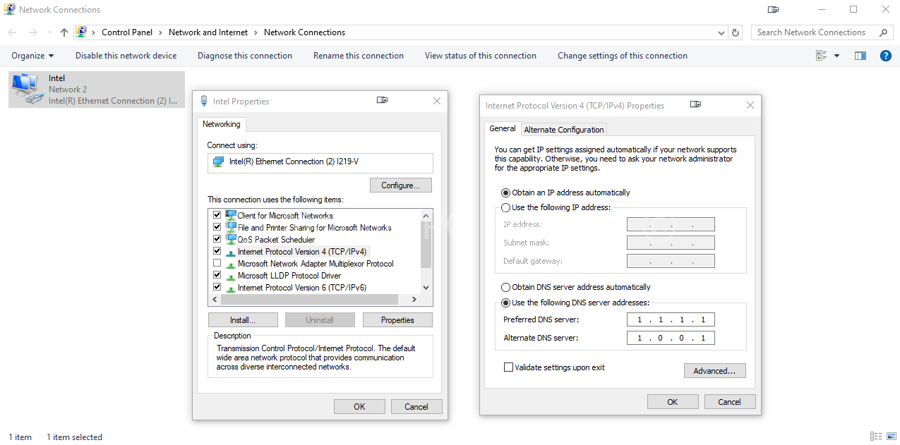The height and width of the screenshot is (445, 900).
Task: Select QoS Packet Scheduler item icon
Action: [x=231, y=239]
